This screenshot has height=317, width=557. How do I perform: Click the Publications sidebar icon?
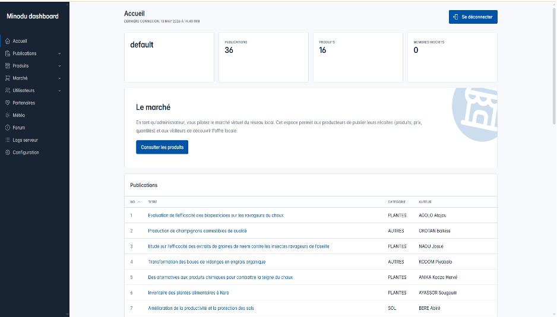(8, 53)
